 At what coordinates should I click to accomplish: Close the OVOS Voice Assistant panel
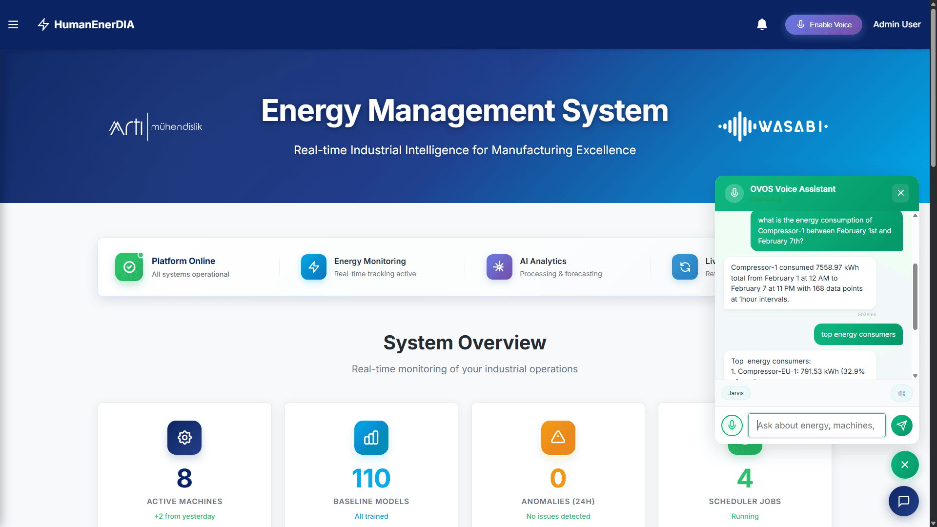900,193
